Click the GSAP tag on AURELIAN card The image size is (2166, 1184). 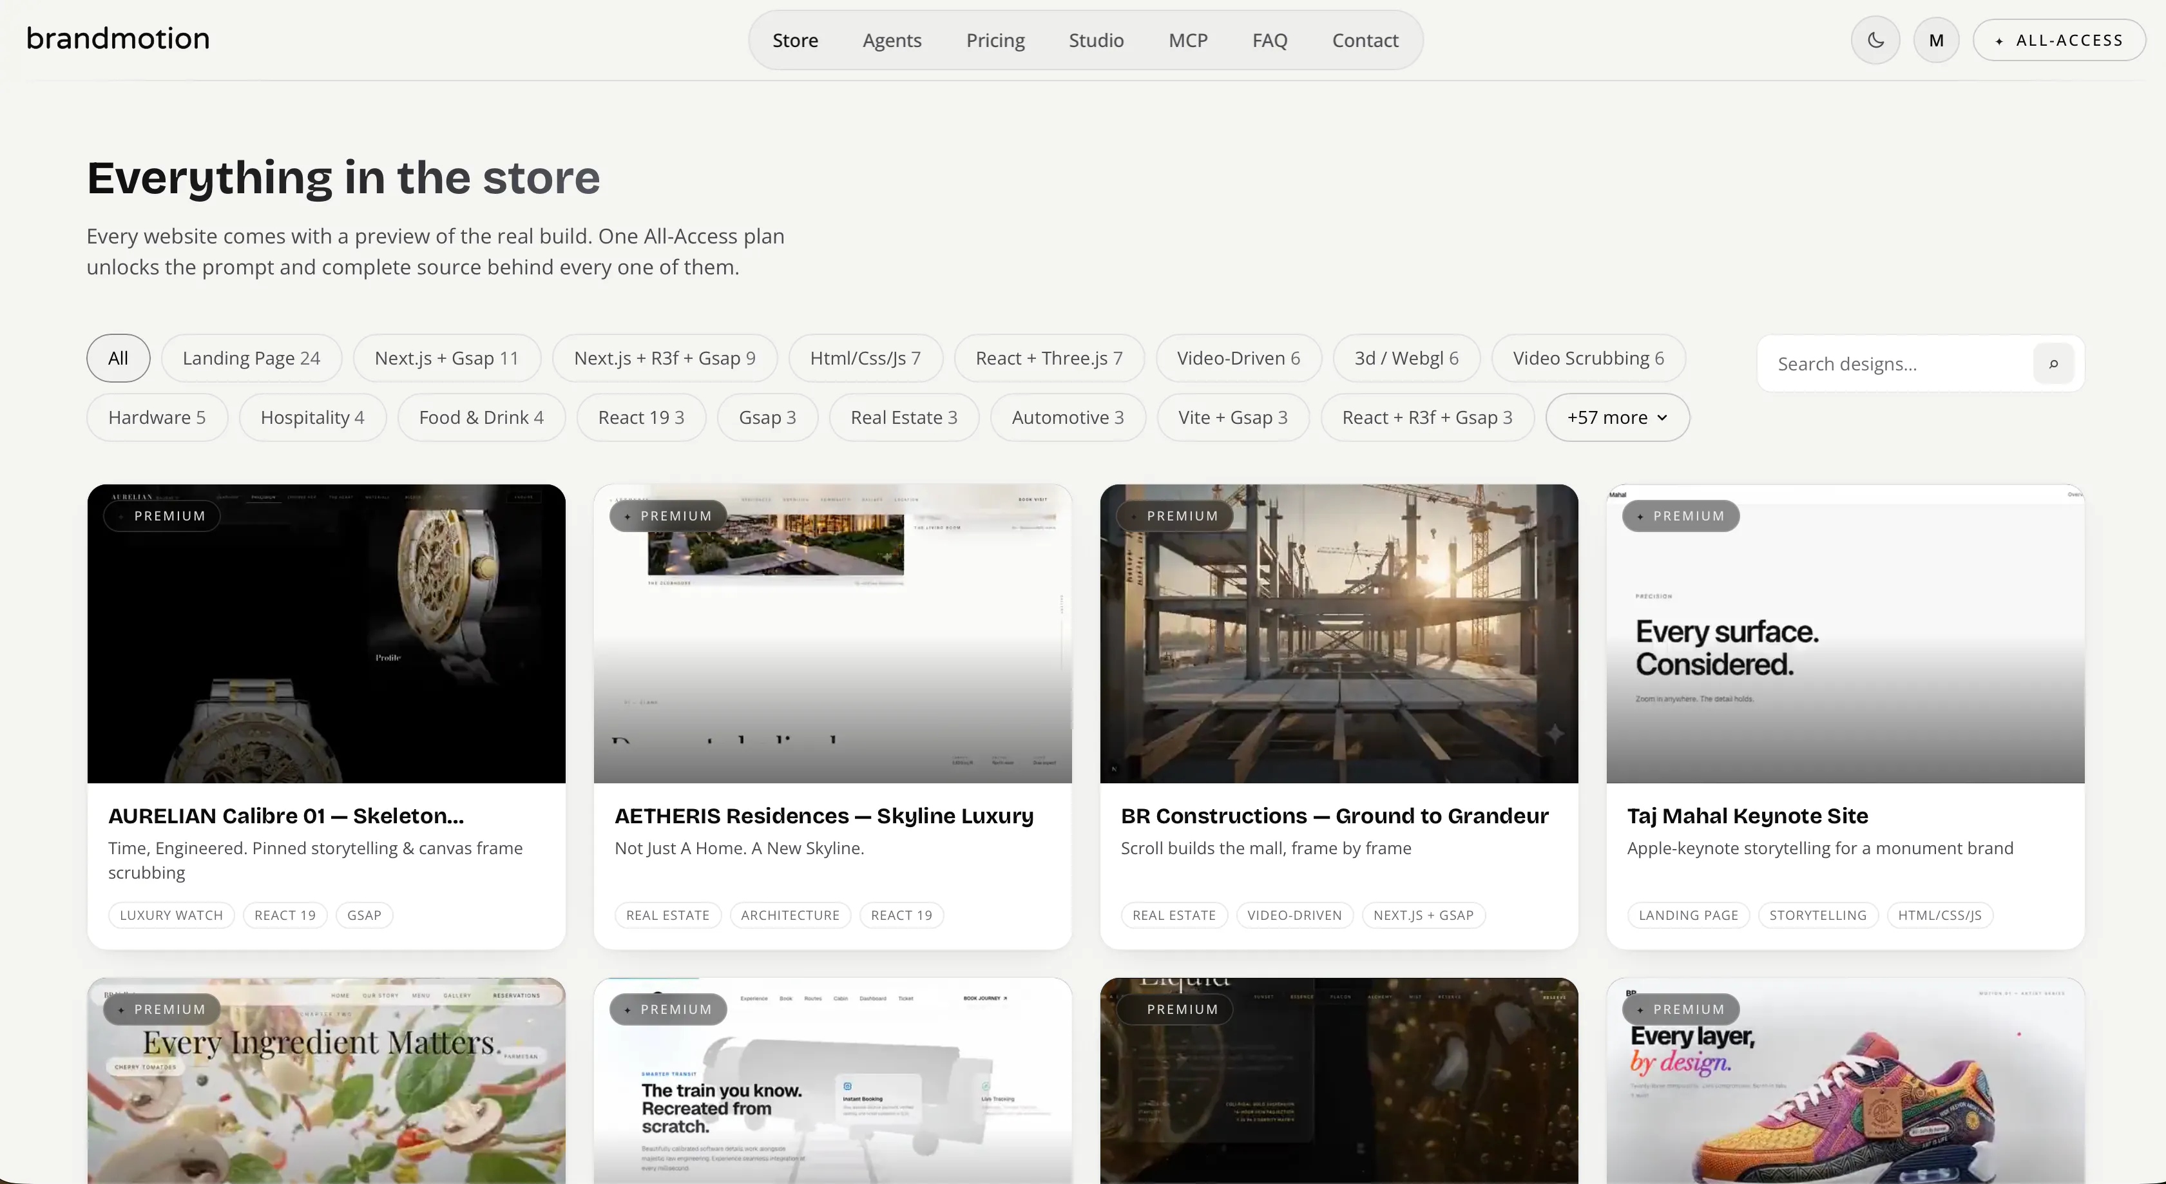[364, 915]
